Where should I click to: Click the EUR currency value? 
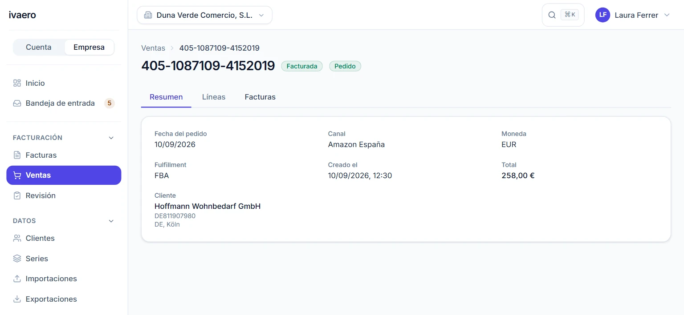coord(509,144)
